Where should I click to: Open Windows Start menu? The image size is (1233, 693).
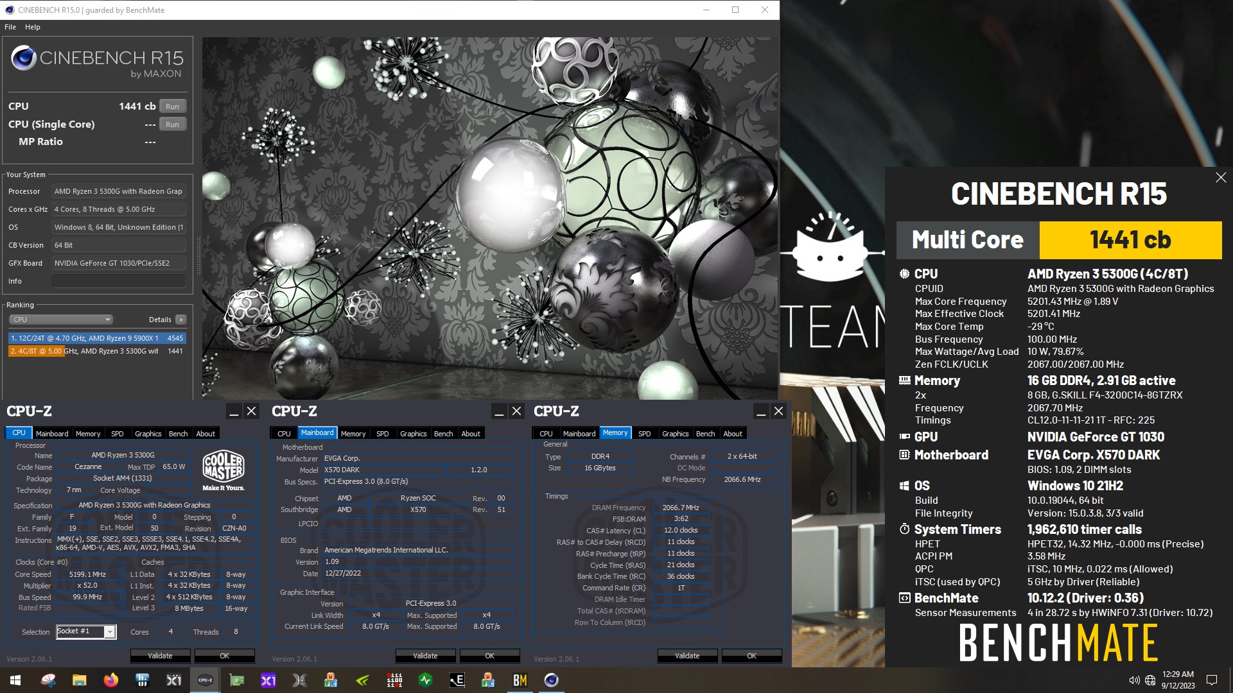[15, 680]
